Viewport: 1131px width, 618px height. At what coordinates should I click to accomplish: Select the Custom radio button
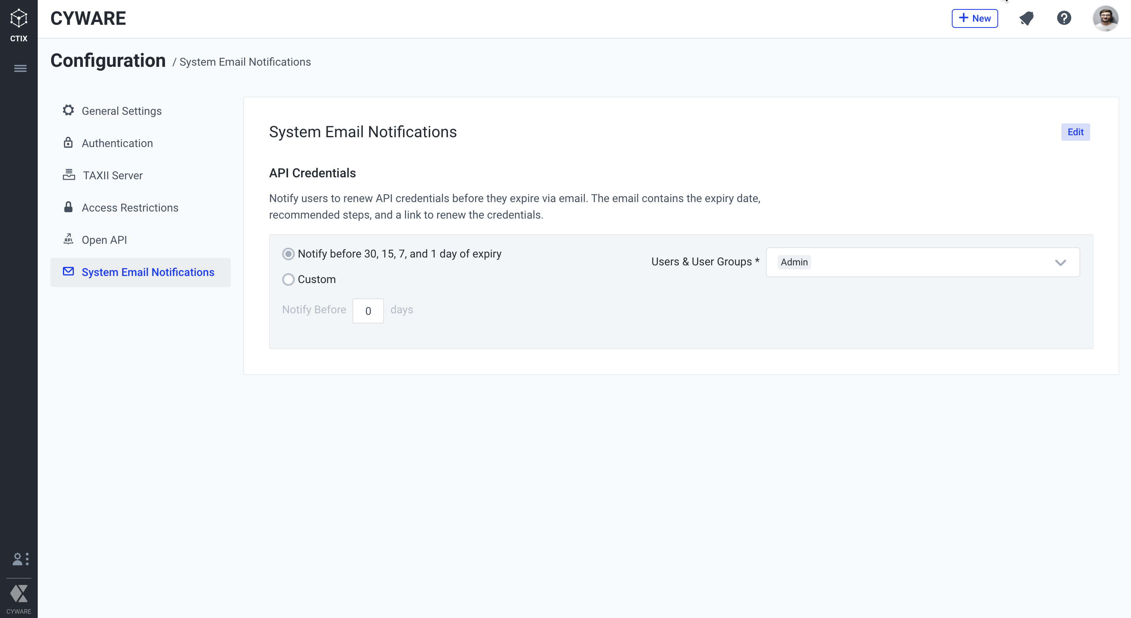coord(288,280)
